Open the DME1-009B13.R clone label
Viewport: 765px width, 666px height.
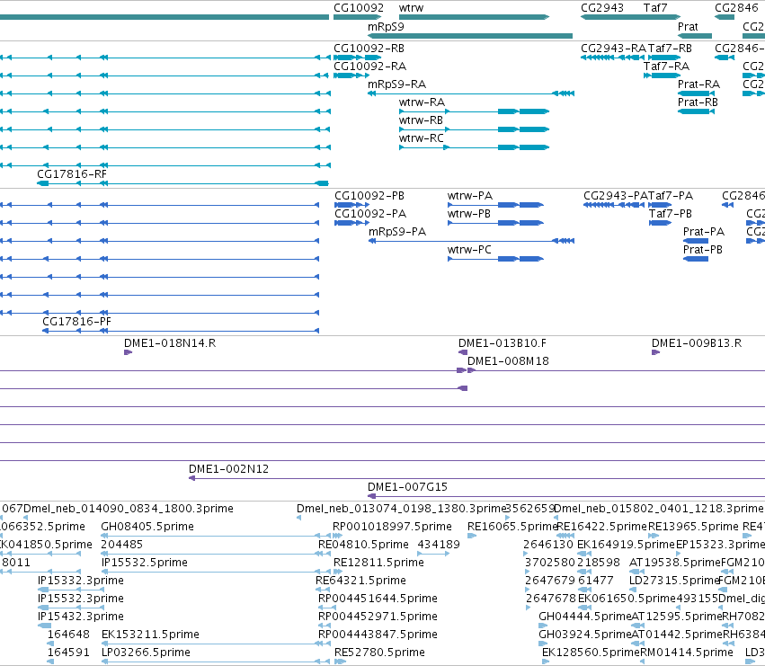click(x=697, y=343)
